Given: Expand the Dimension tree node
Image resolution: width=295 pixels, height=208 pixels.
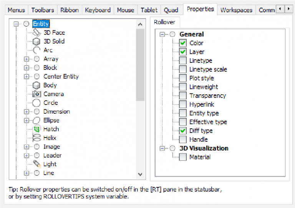Looking at the screenshot, I should [x=27, y=111].
